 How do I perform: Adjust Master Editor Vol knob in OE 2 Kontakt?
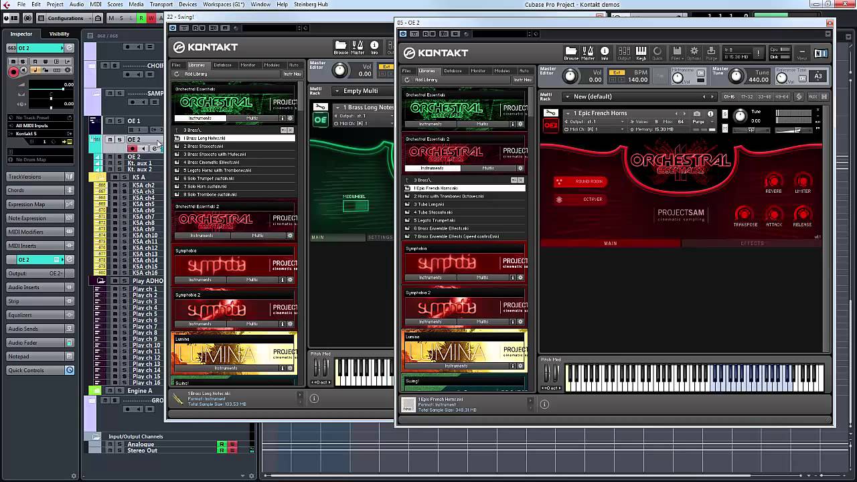[570, 76]
